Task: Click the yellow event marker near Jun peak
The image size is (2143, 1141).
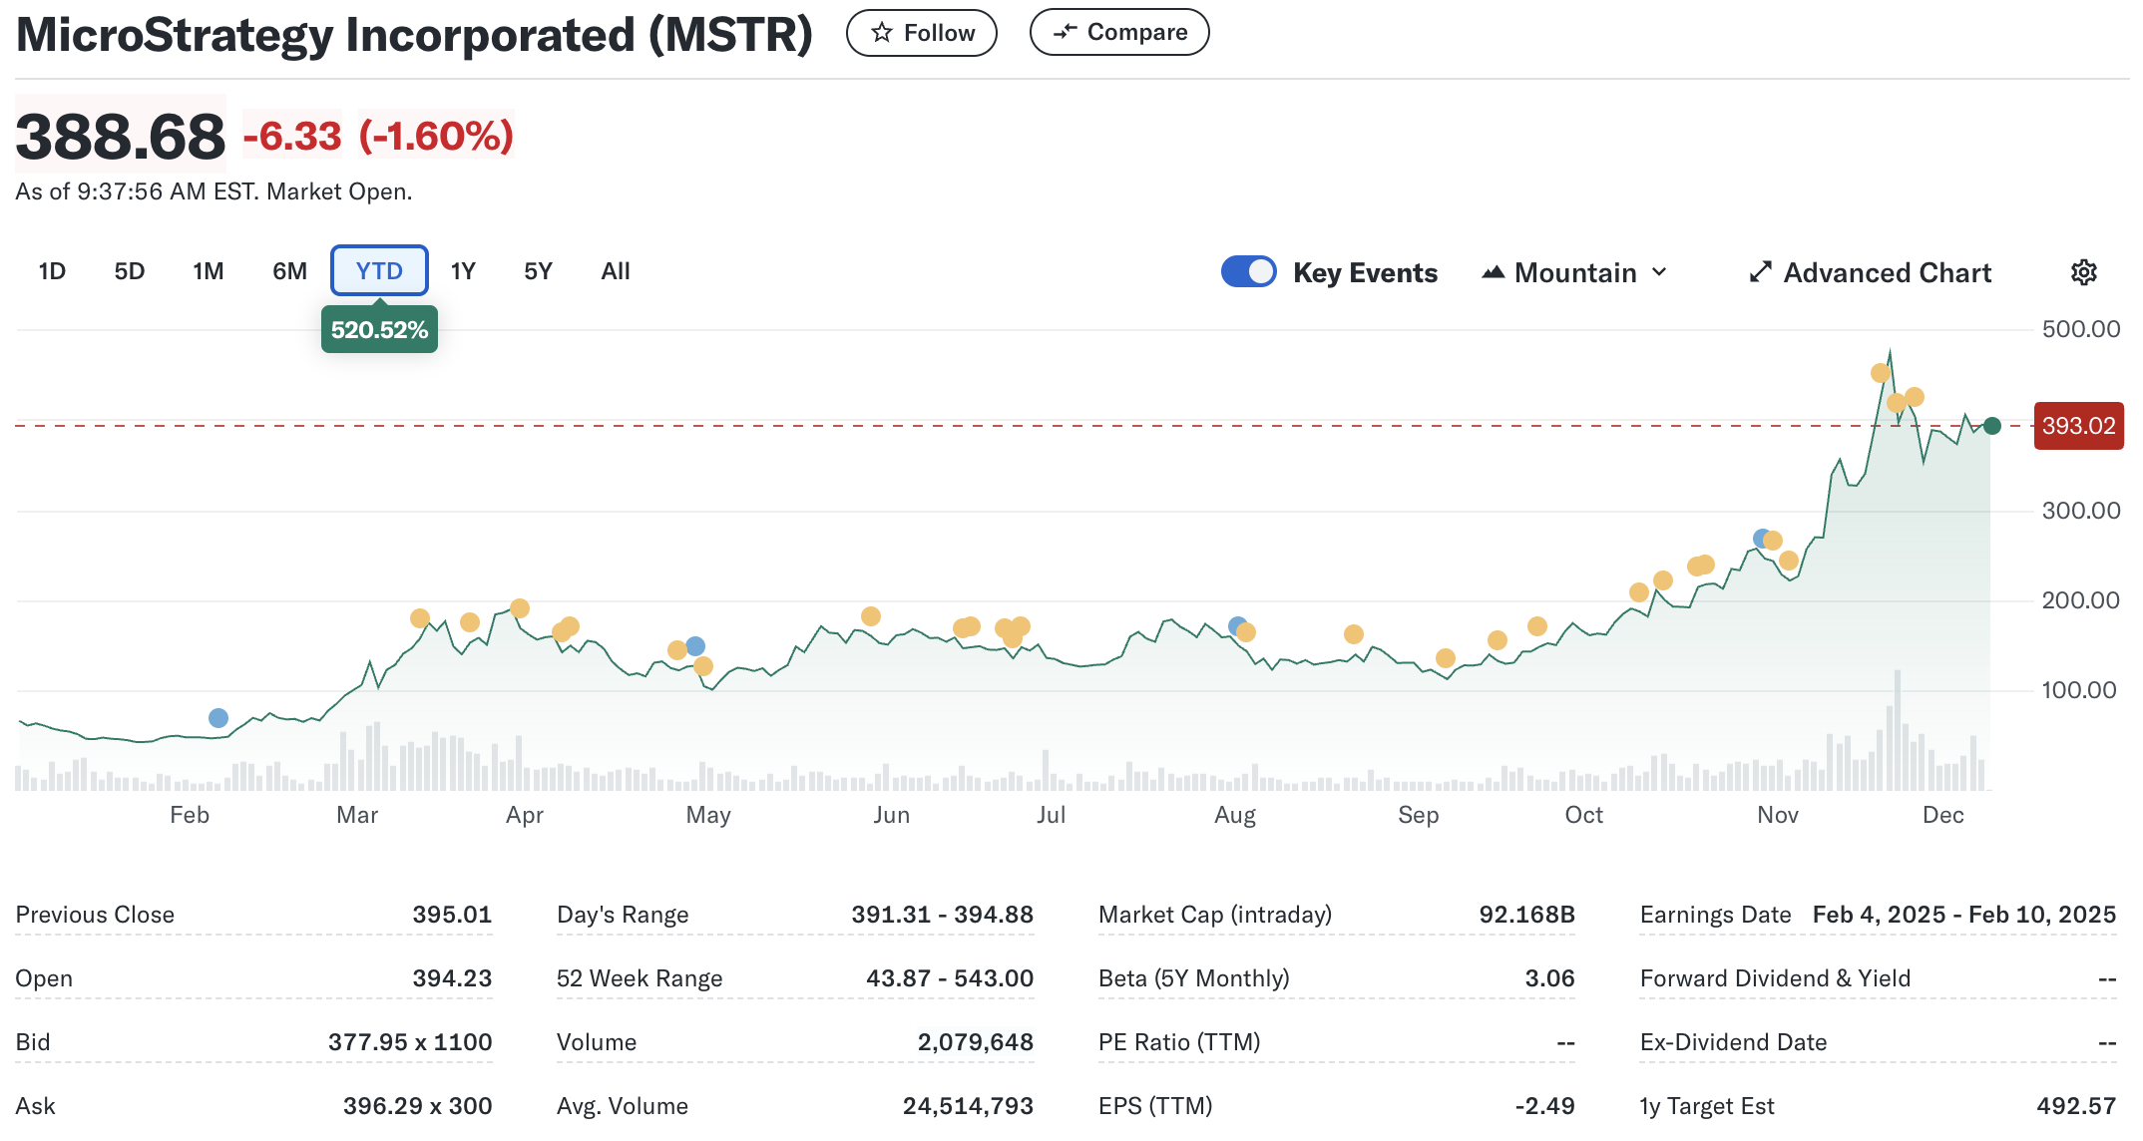Action: (871, 615)
